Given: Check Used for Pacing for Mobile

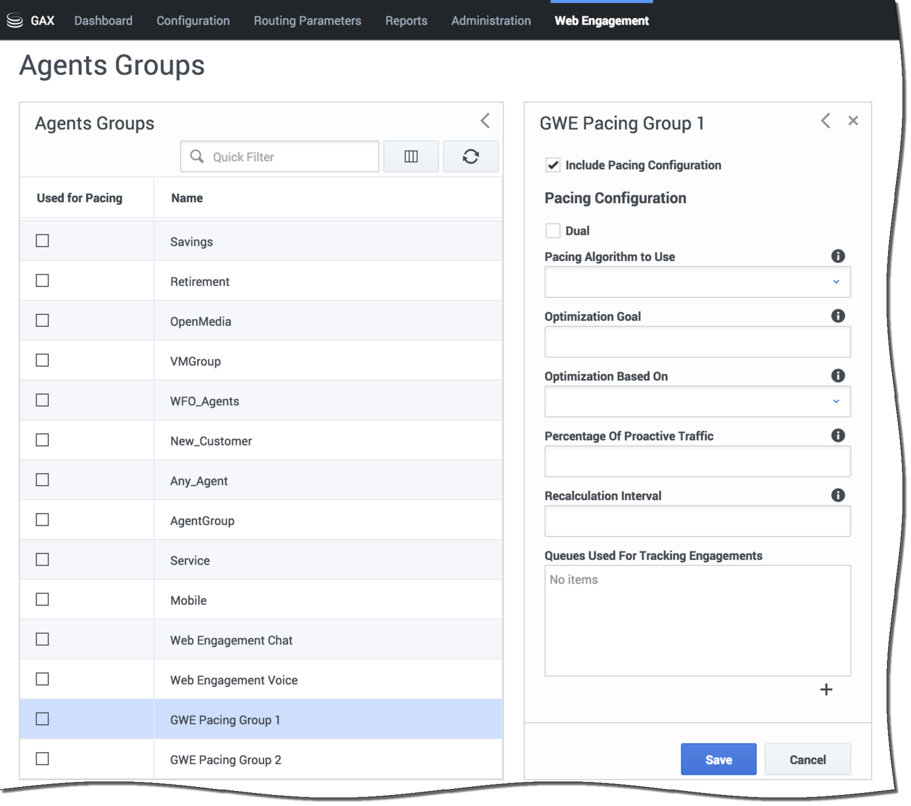Looking at the screenshot, I should (x=42, y=600).
